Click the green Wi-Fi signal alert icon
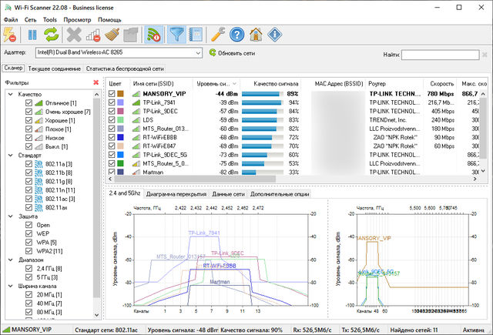The image size is (493, 335). (153, 34)
